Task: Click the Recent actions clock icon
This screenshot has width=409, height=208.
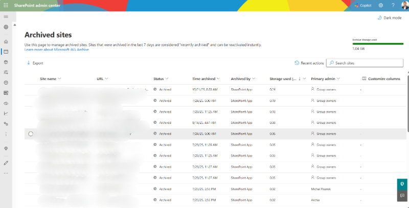Action: (297, 63)
